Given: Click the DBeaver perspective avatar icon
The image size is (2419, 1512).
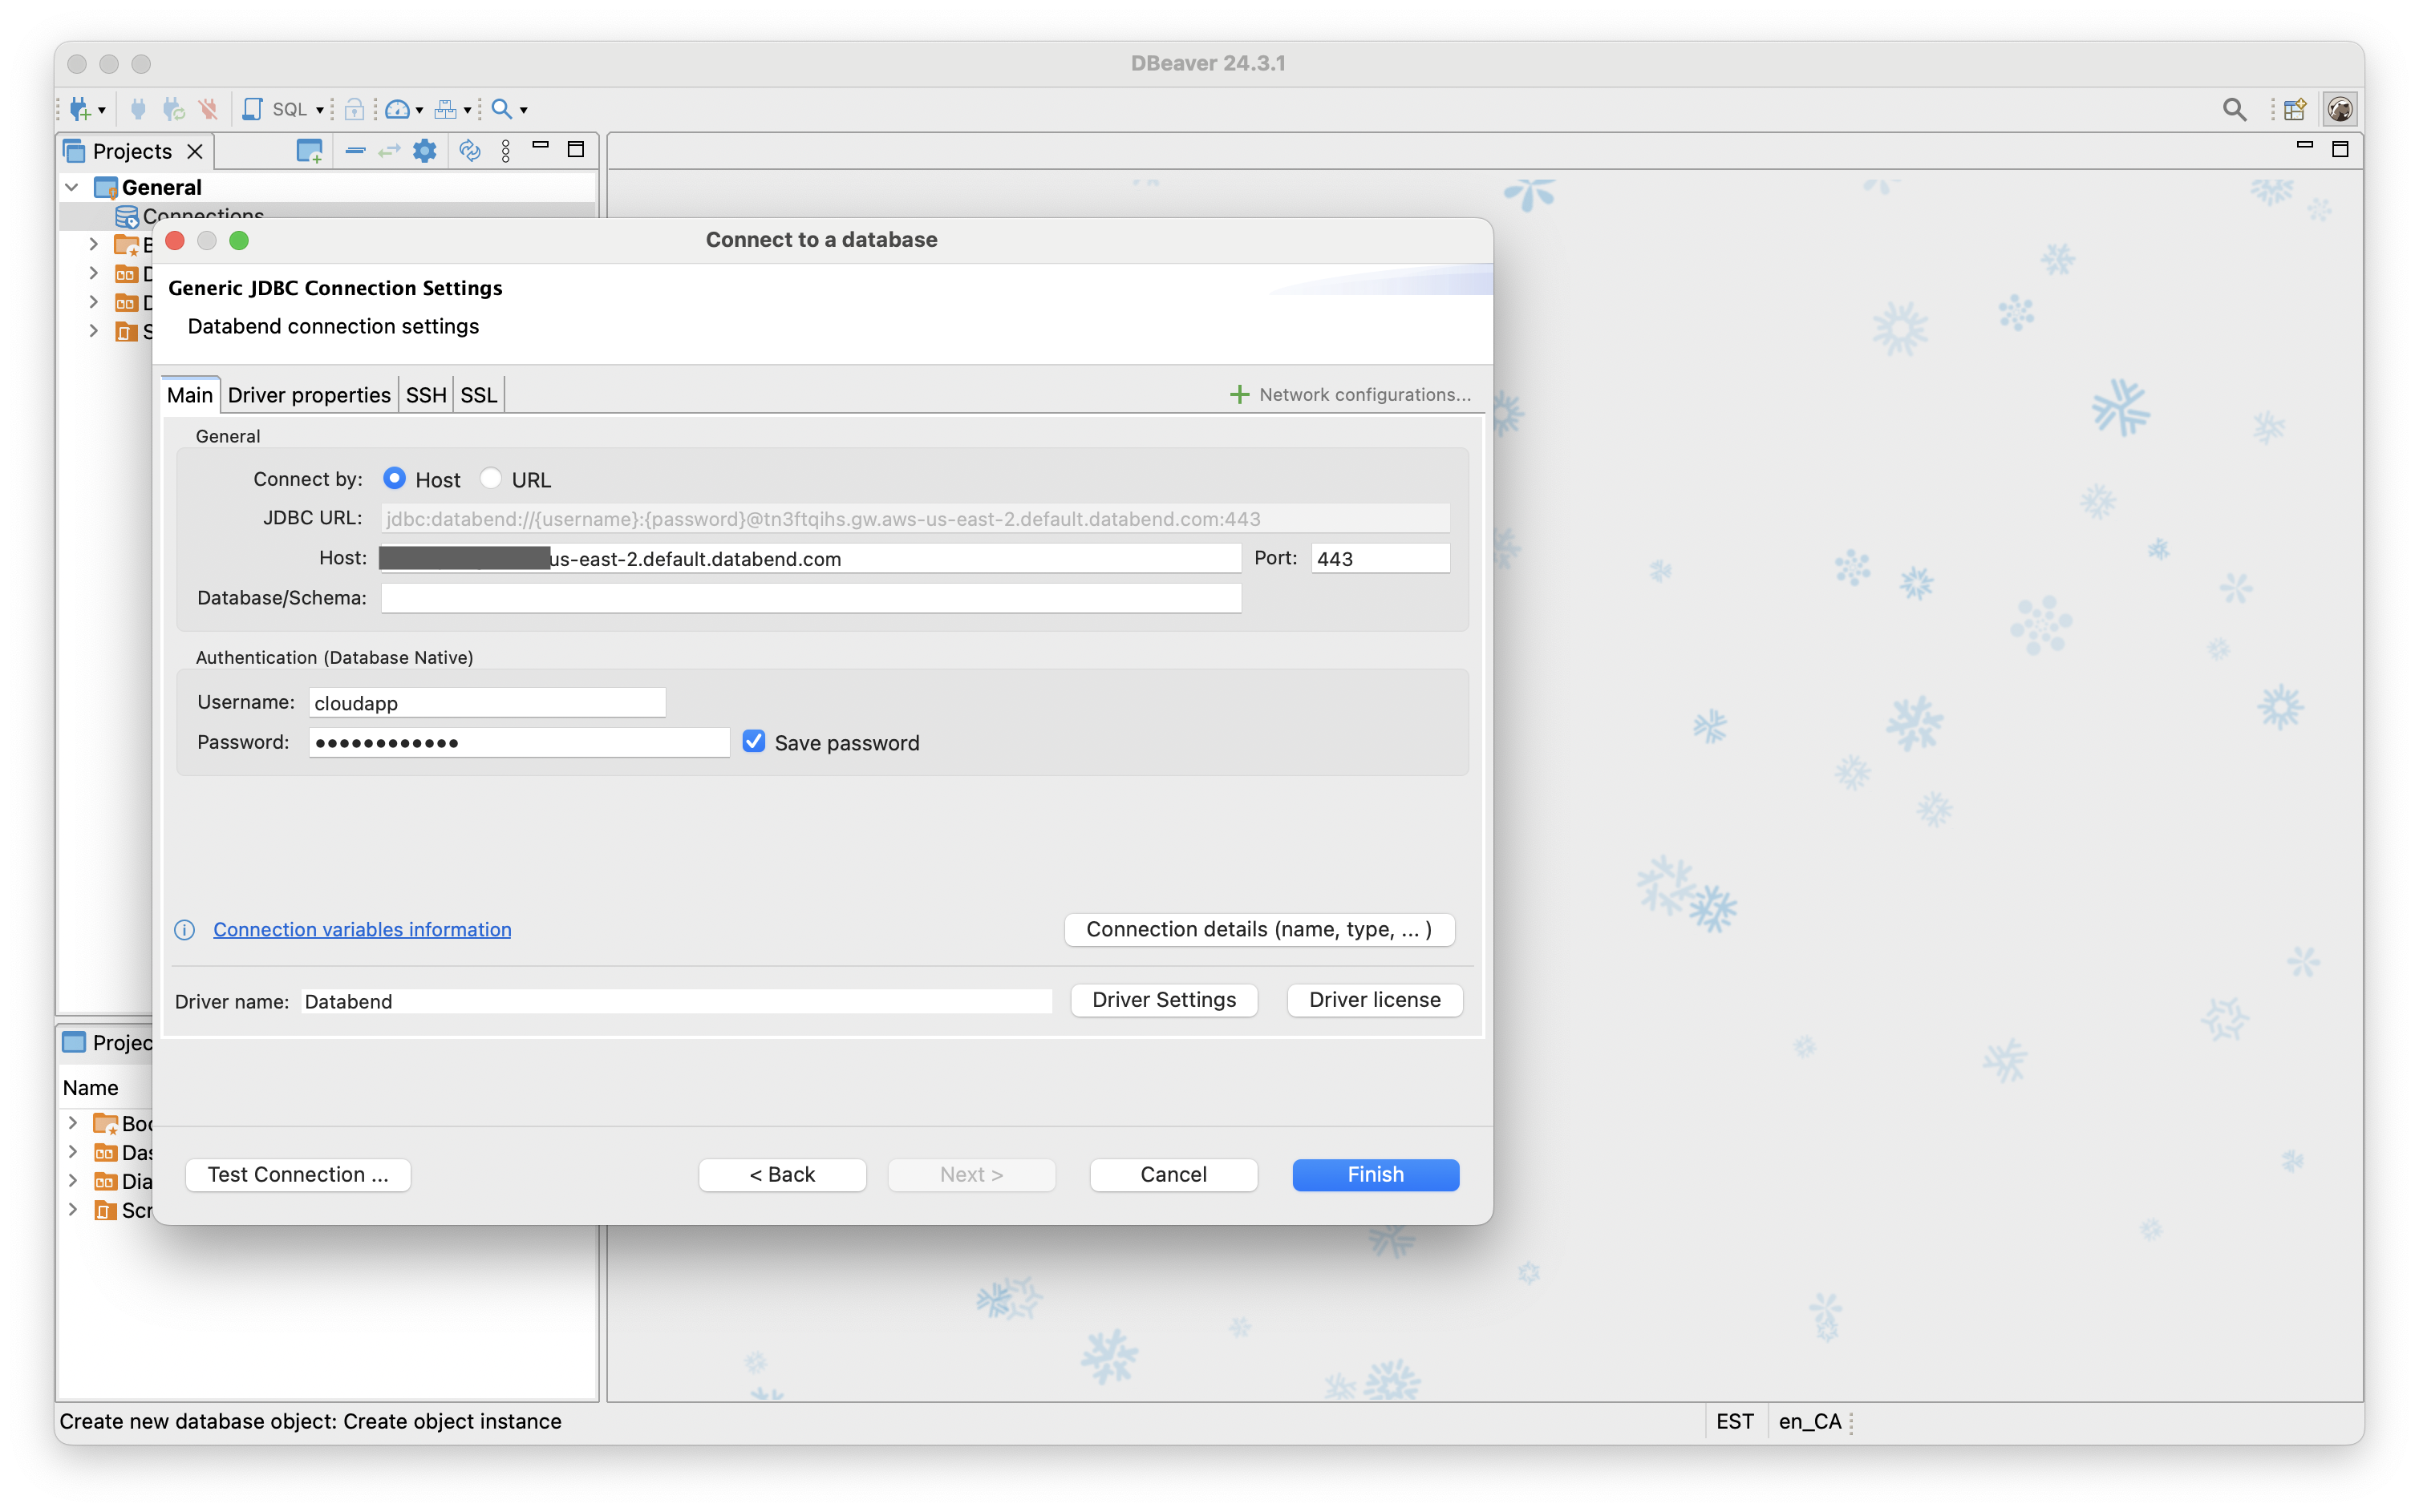Looking at the screenshot, I should click(2339, 109).
